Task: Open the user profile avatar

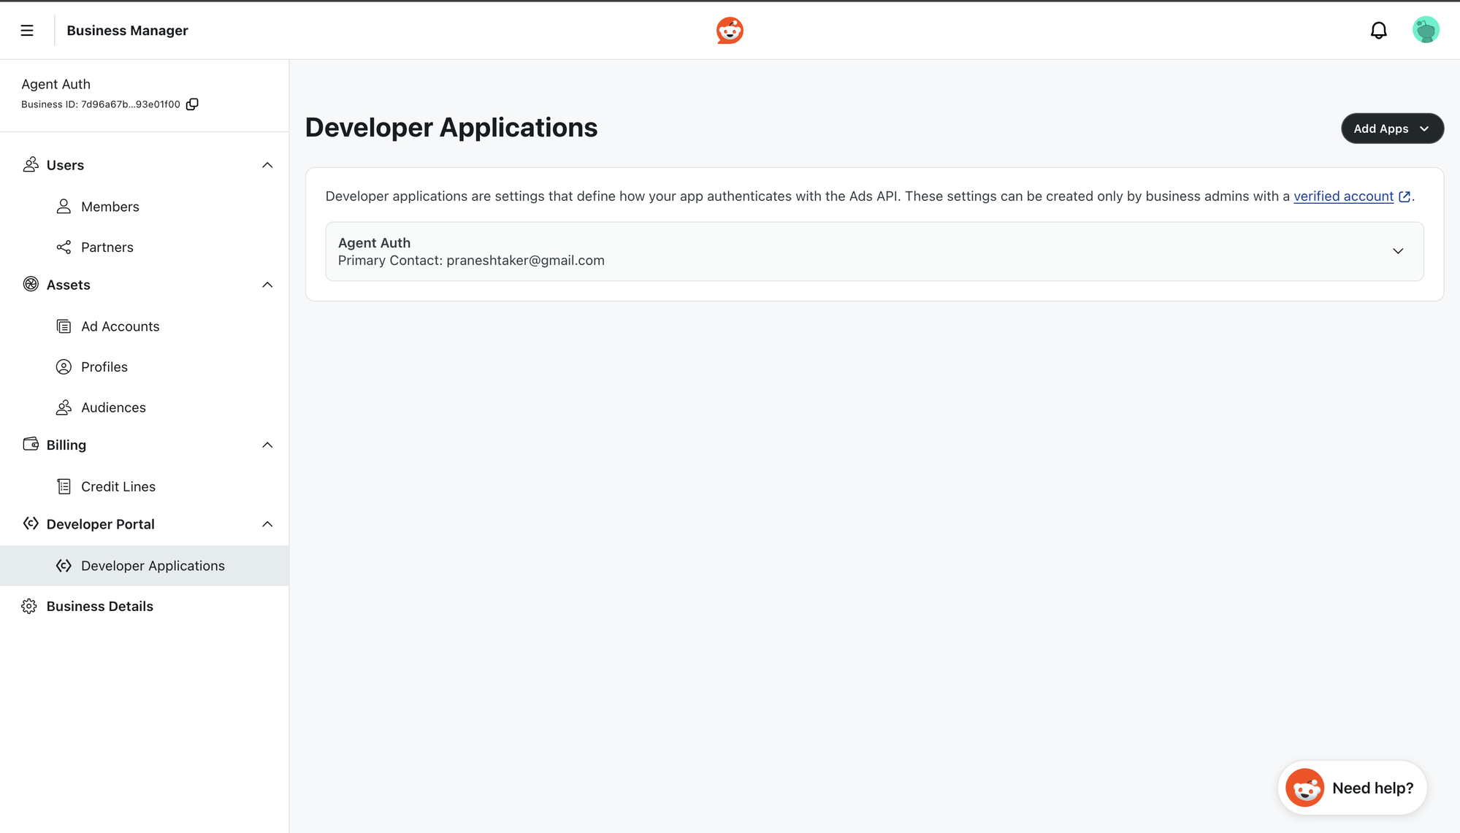Action: pos(1426,31)
